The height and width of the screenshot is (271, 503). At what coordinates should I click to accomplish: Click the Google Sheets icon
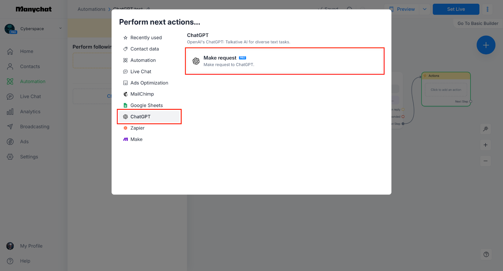[x=125, y=105]
